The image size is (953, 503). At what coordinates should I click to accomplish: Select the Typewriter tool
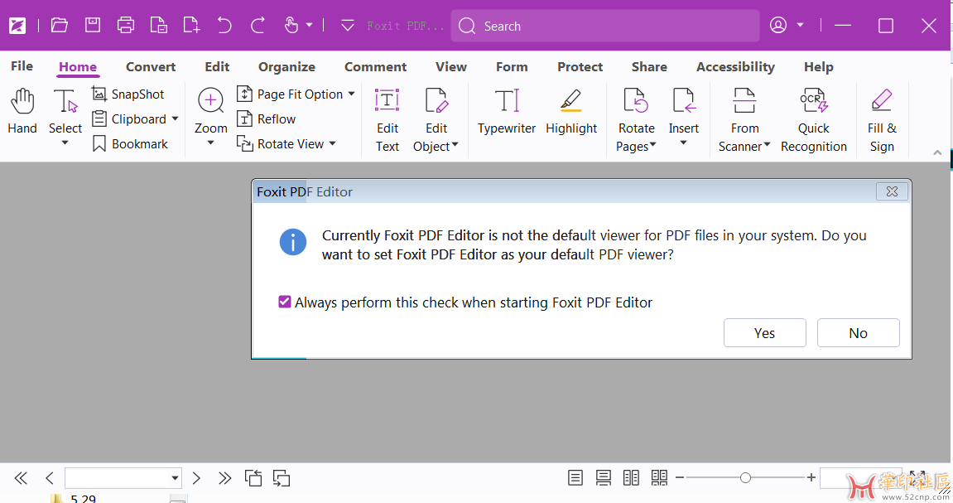[x=507, y=111]
